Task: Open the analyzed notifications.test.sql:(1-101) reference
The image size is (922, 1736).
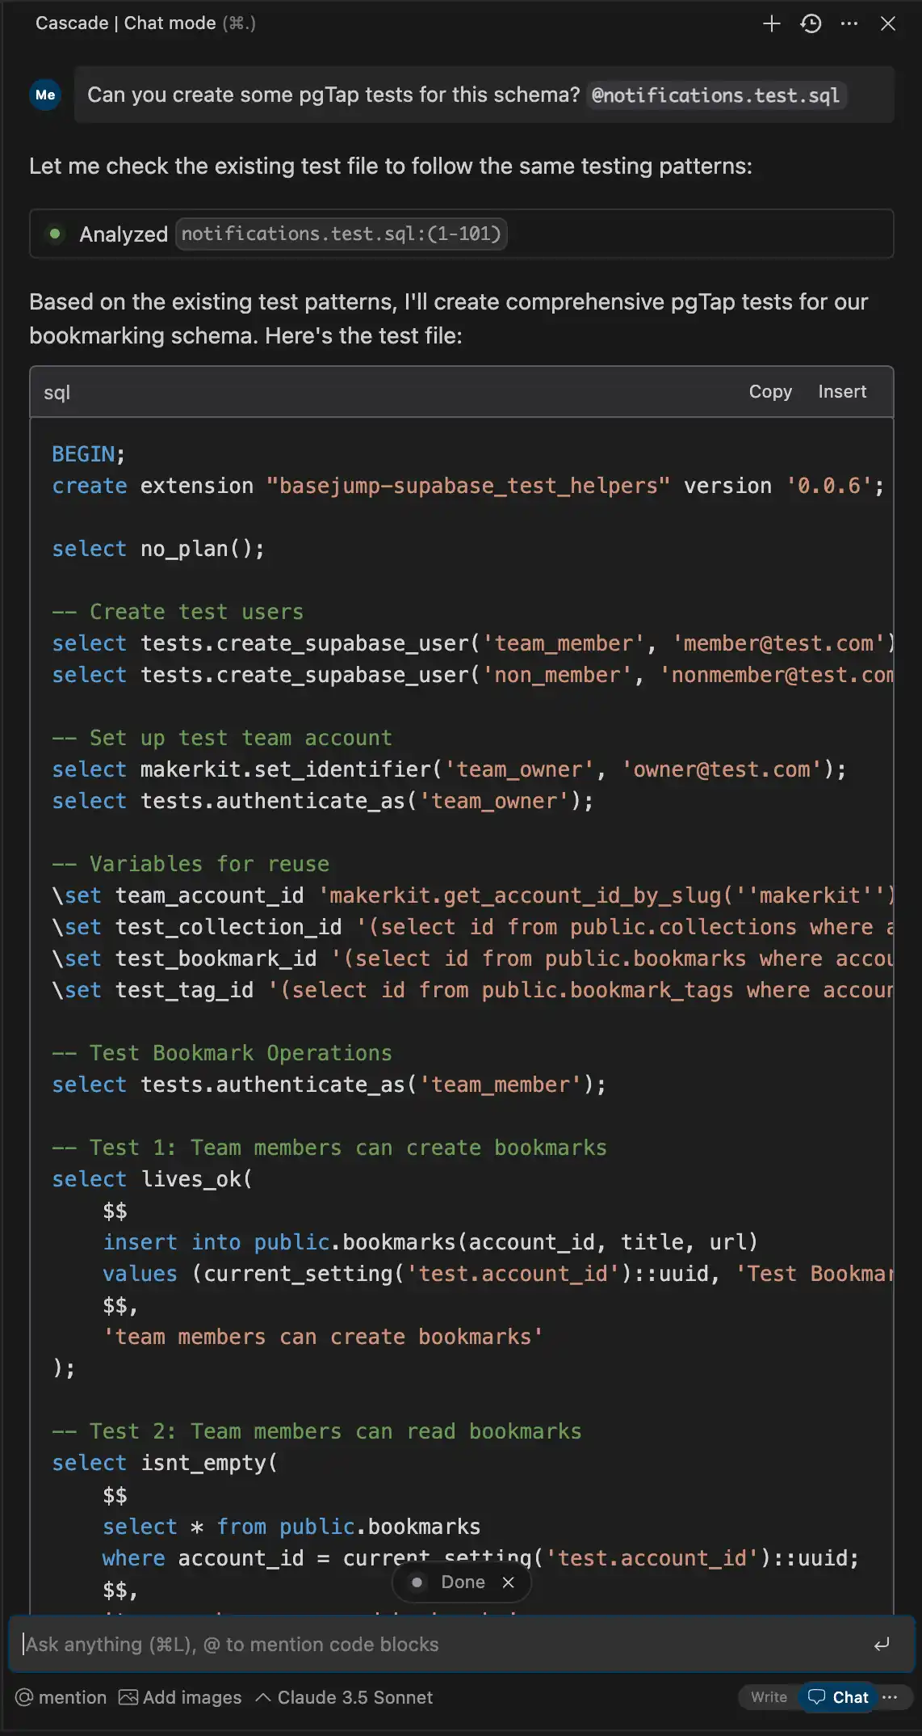Action: click(341, 234)
